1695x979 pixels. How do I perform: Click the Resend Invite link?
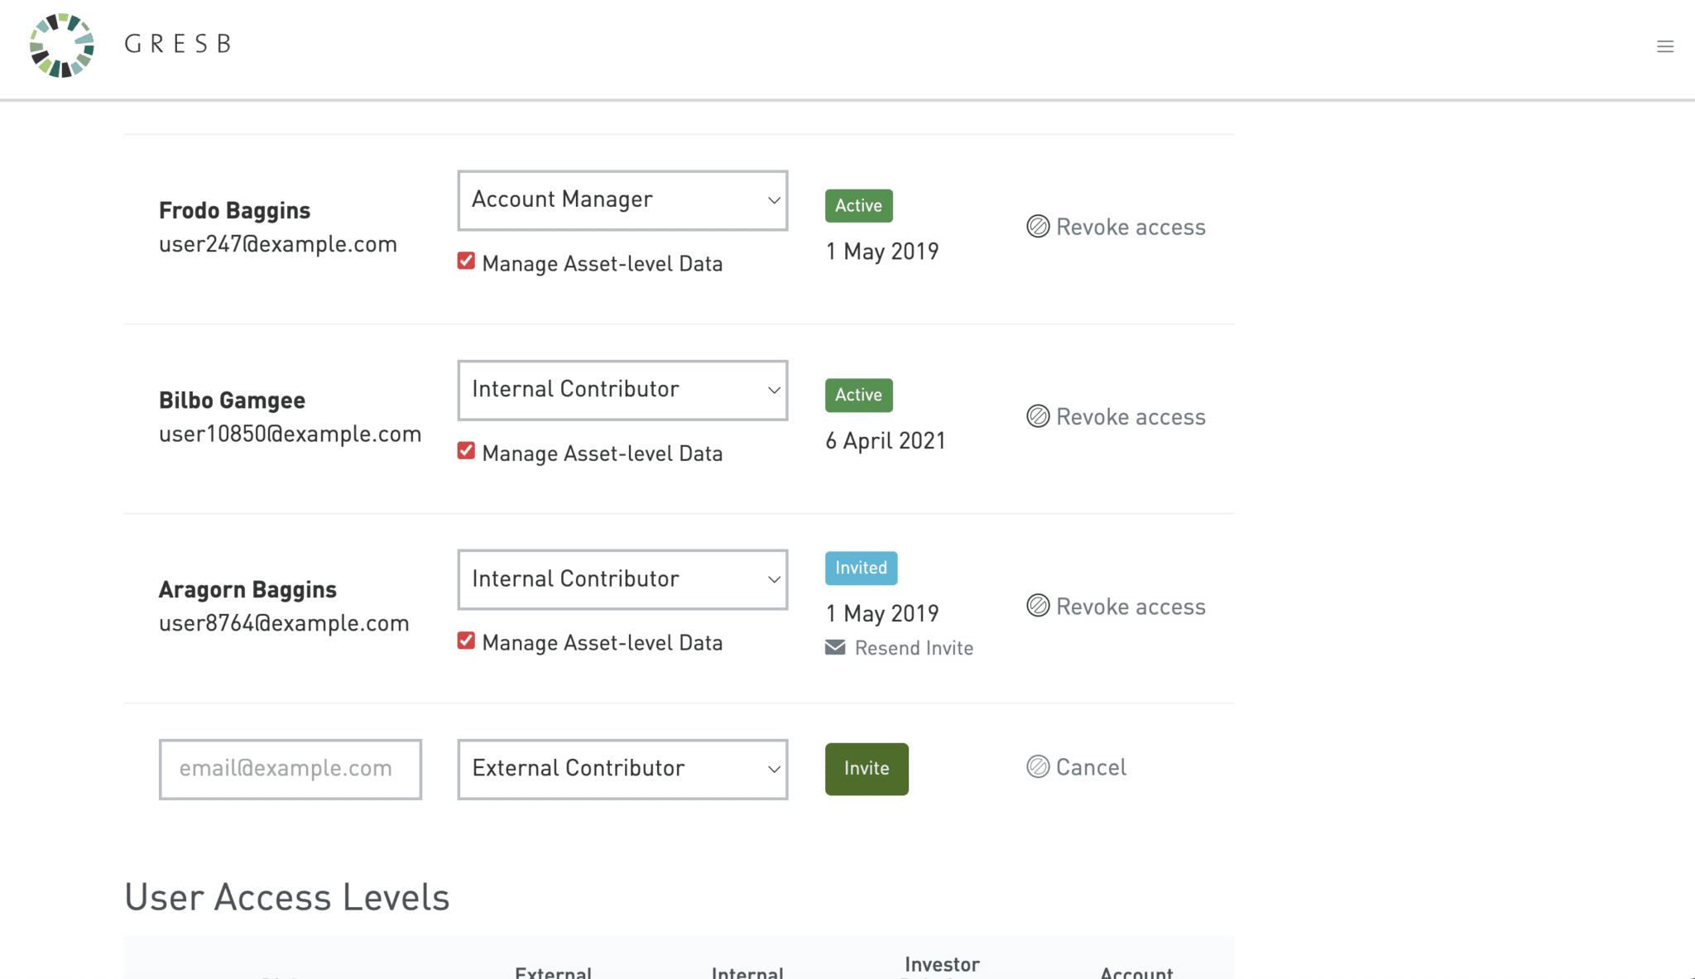point(914,648)
